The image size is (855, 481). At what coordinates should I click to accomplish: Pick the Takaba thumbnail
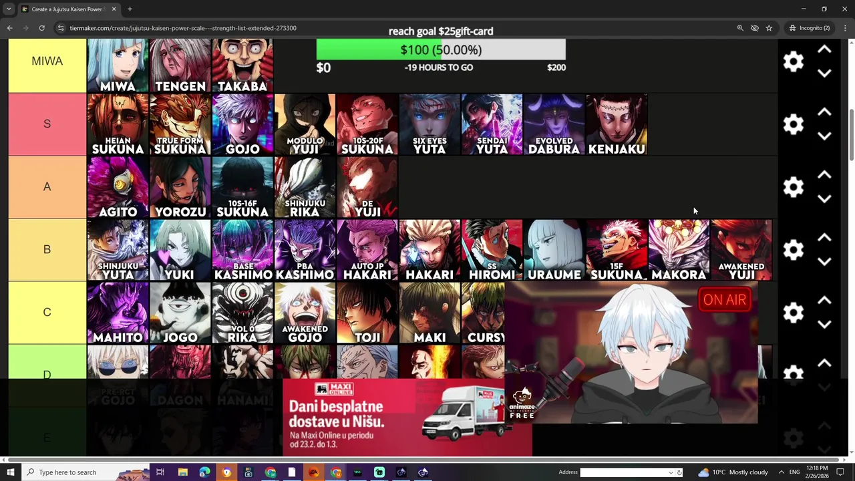[242, 65]
